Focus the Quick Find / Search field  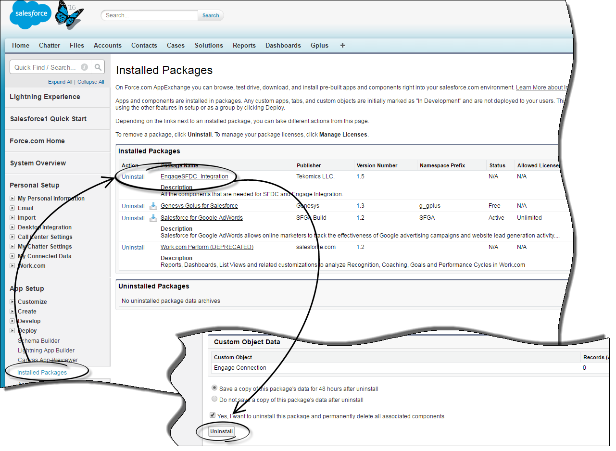(50, 67)
